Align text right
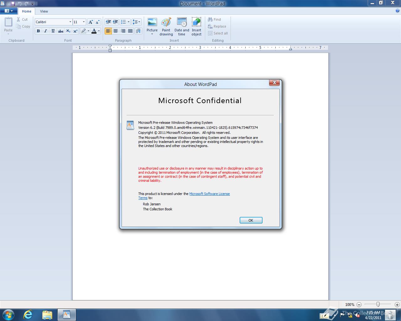This screenshot has height=321, width=401. coord(123,31)
